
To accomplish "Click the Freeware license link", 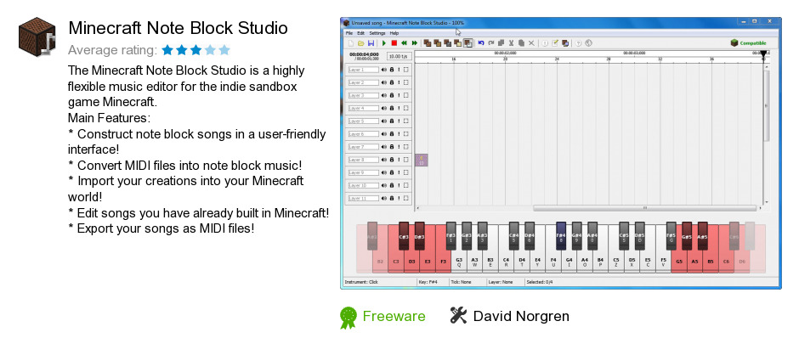I will (394, 316).
